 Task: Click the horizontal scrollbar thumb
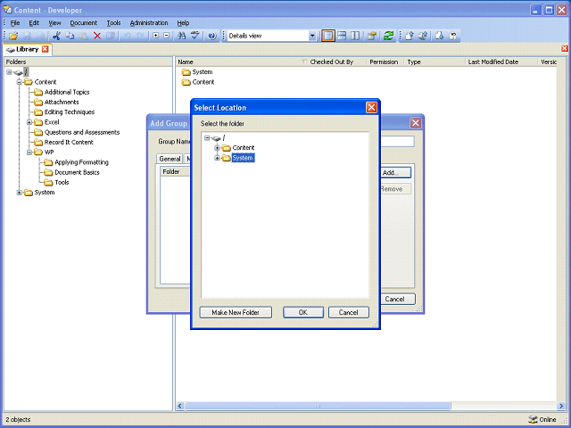click(x=318, y=406)
